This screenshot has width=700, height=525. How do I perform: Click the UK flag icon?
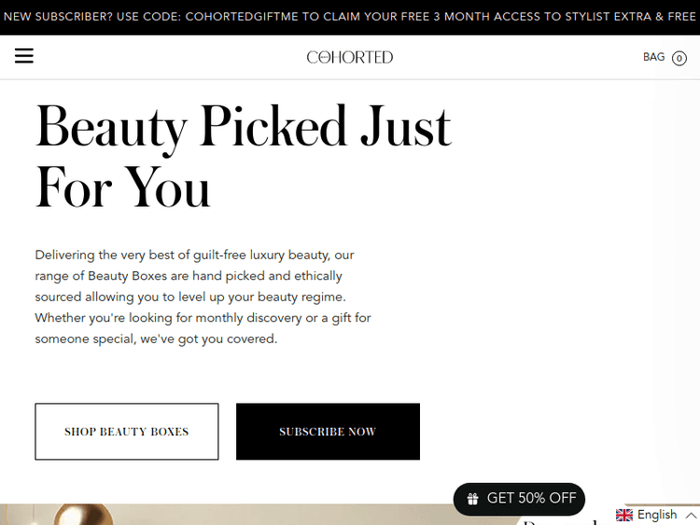pos(624,515)
